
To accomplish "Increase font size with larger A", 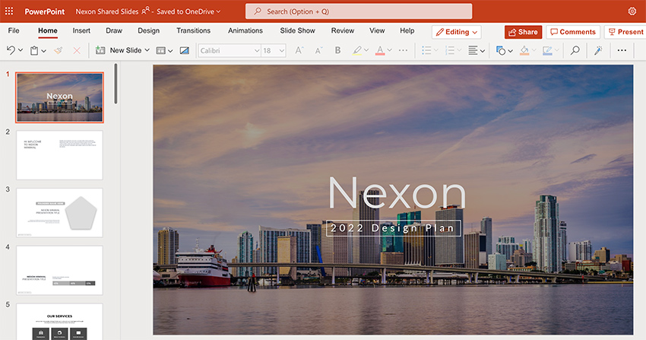I will [299, 50].
